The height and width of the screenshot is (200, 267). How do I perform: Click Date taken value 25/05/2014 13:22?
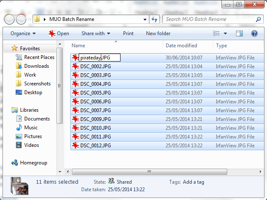[126, 190]
